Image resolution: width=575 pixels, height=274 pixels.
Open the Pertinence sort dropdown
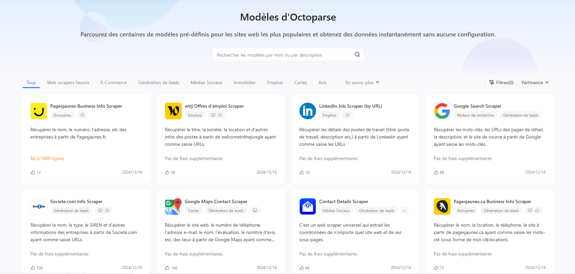pyautogui.click(x=535, y=82)
